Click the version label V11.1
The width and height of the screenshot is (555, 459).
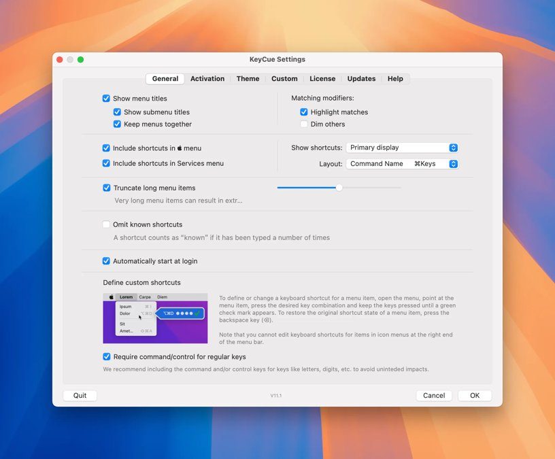(276, 396)
